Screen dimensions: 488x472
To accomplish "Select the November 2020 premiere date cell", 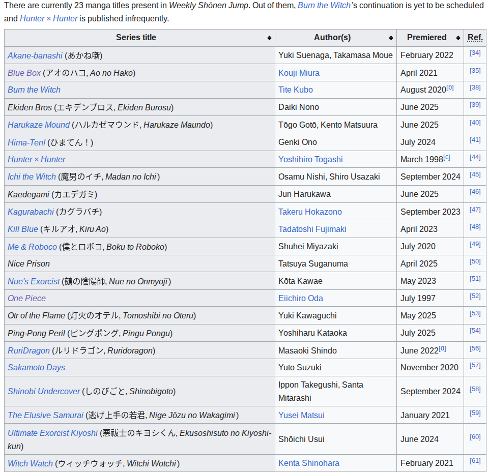I will [x=430, y=368].
